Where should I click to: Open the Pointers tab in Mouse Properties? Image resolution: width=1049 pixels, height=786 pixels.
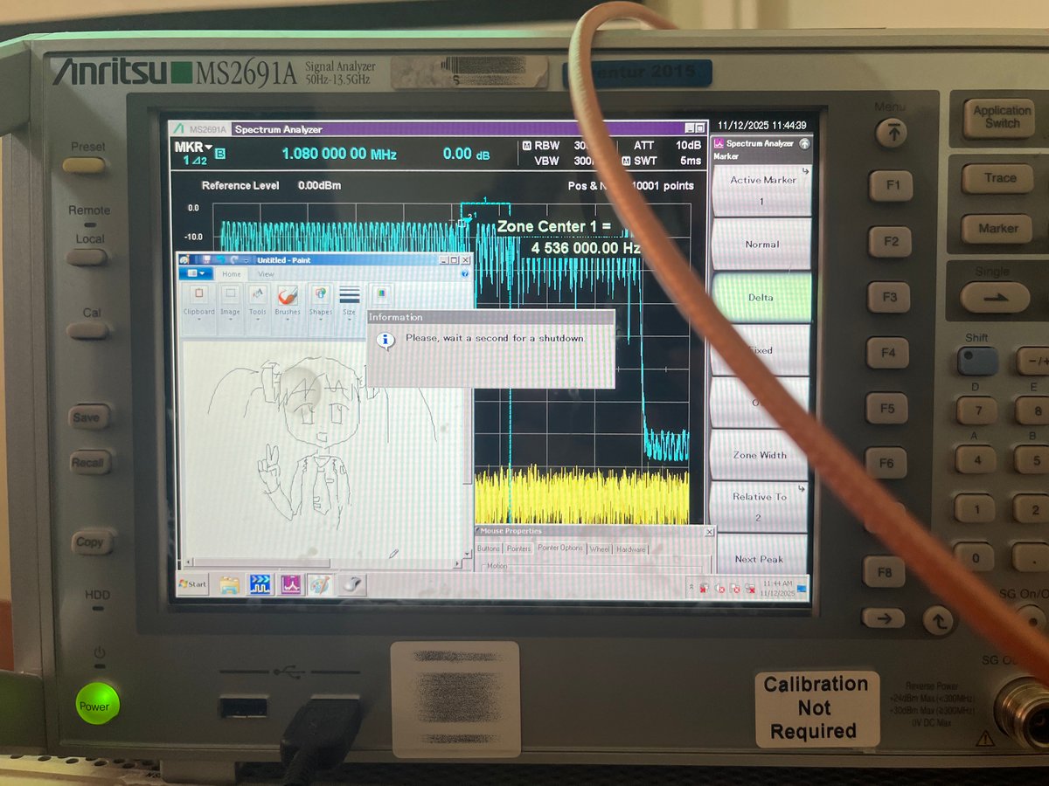[x=518, y=548]
